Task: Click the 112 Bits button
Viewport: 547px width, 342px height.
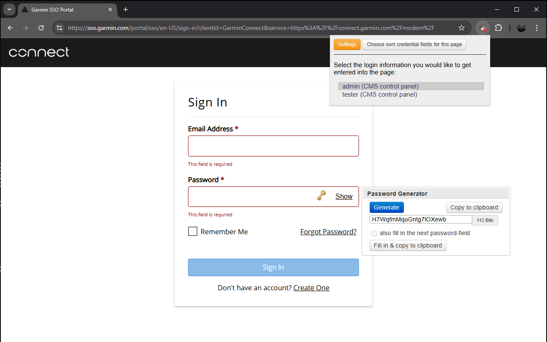Action: 485,220
